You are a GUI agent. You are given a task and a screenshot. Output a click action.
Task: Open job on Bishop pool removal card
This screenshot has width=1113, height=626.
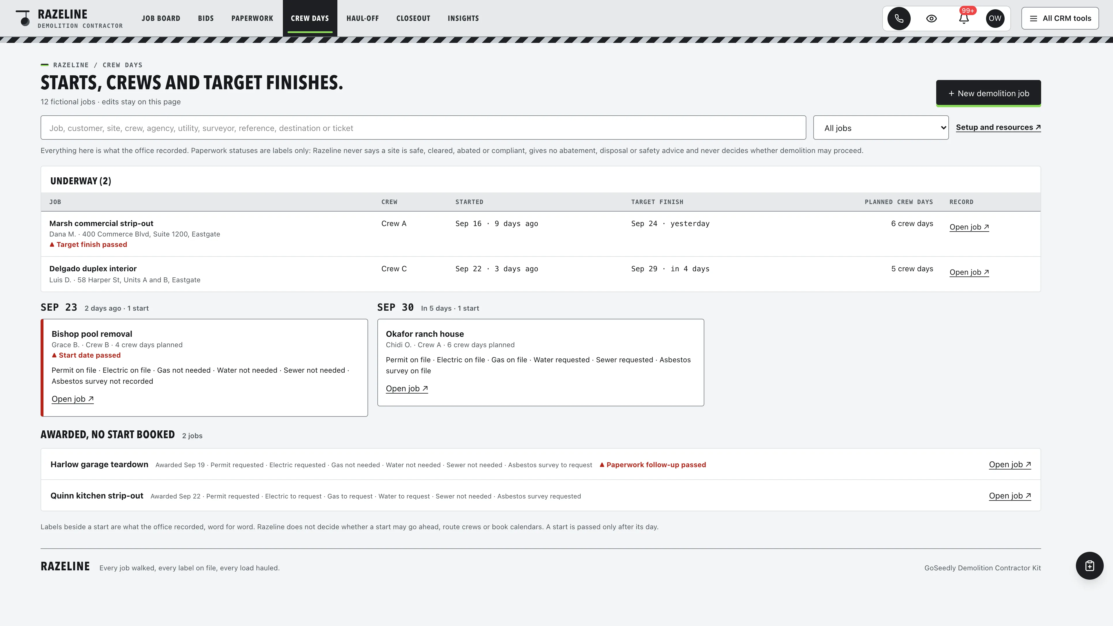pyautogui.click(x=72, y=399)
